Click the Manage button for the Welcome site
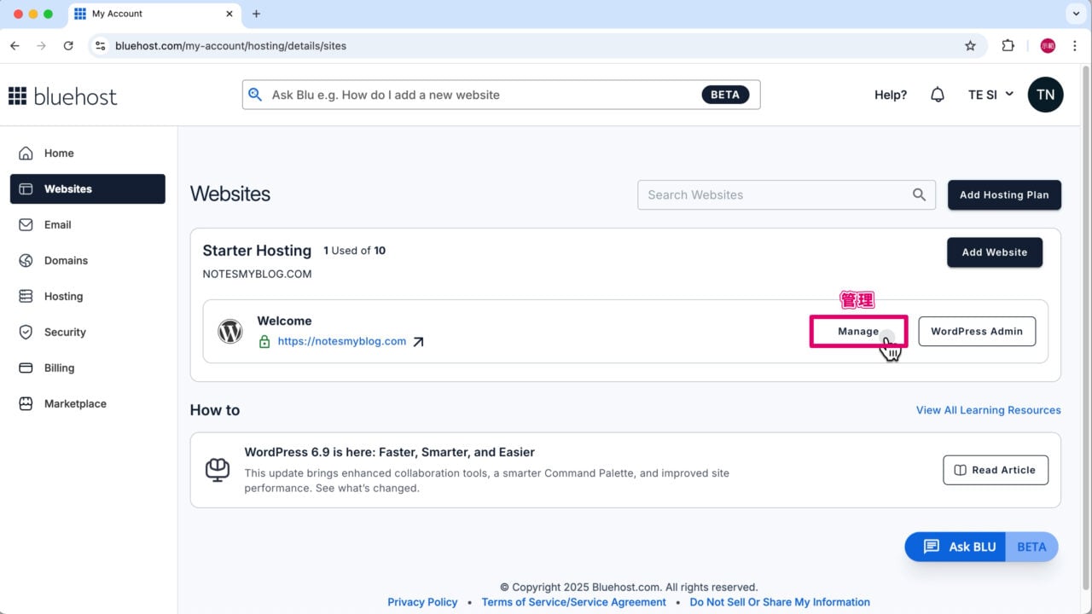This screenshot has width=1092, height=614. coord(858,331)
